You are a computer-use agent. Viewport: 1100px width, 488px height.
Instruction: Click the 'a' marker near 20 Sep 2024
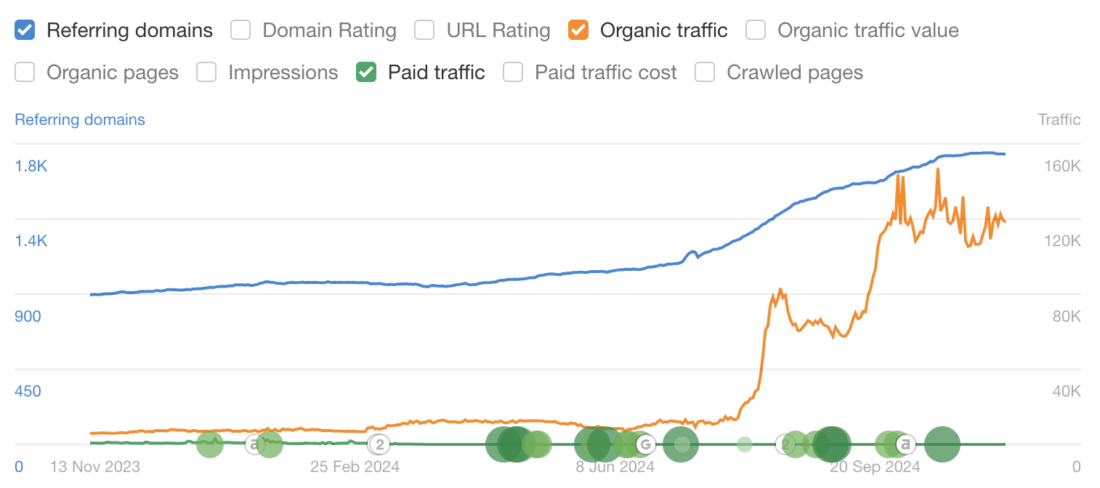click(905, 444)
